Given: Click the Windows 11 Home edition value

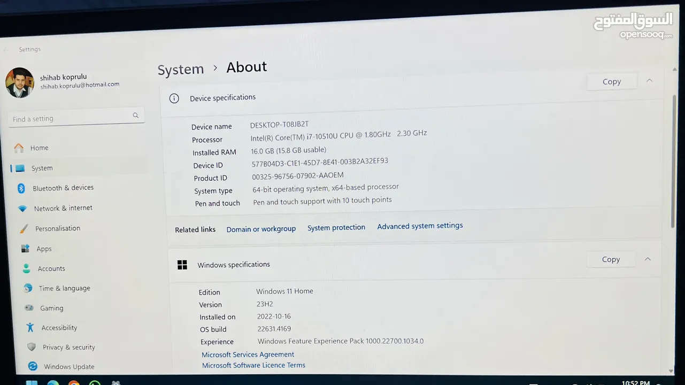Looking at the screenshot, I should coord(284,291).
